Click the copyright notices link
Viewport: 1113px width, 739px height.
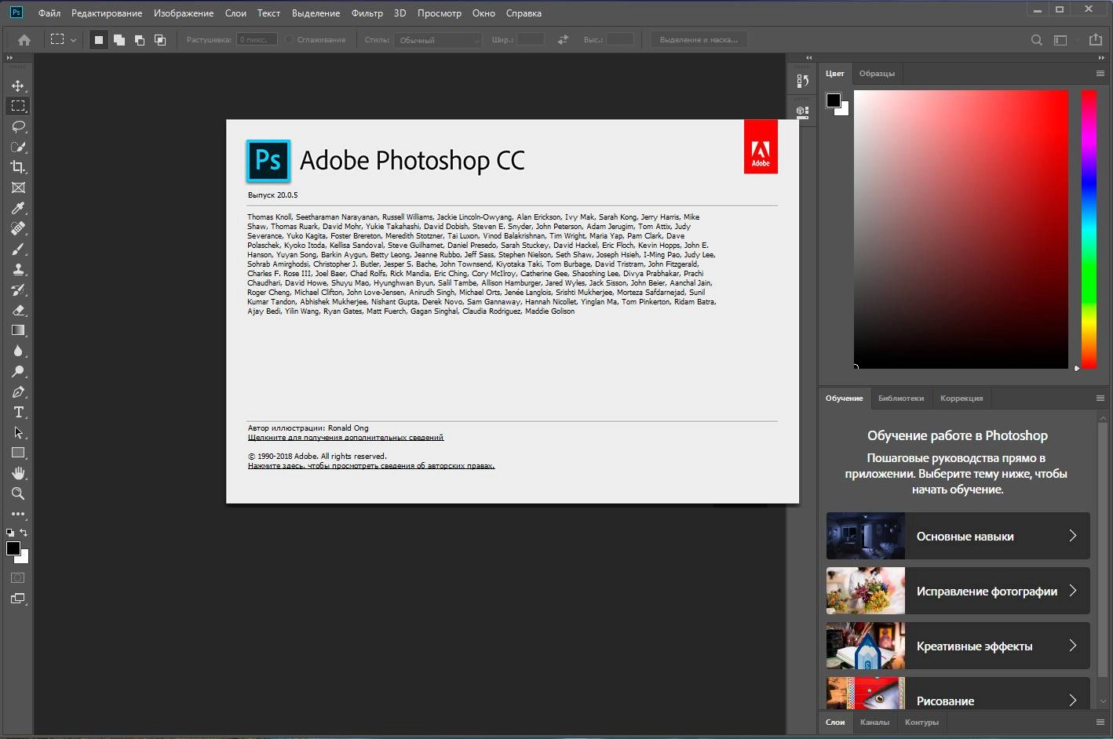[x=371, y=466]
